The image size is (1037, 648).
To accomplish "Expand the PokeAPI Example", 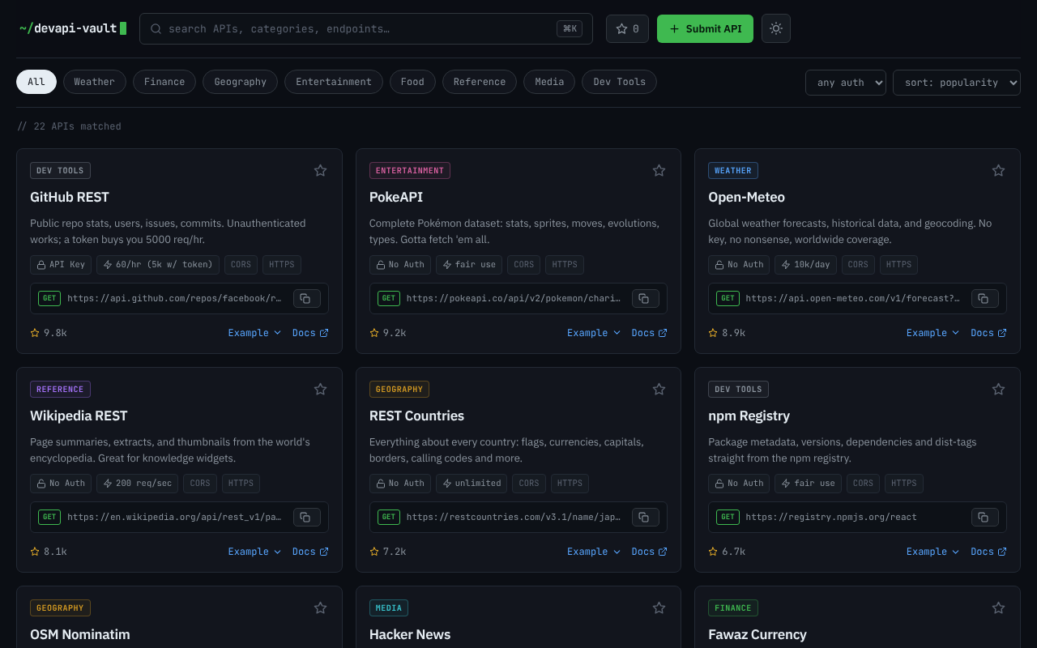I will click(x=594, y=333).
